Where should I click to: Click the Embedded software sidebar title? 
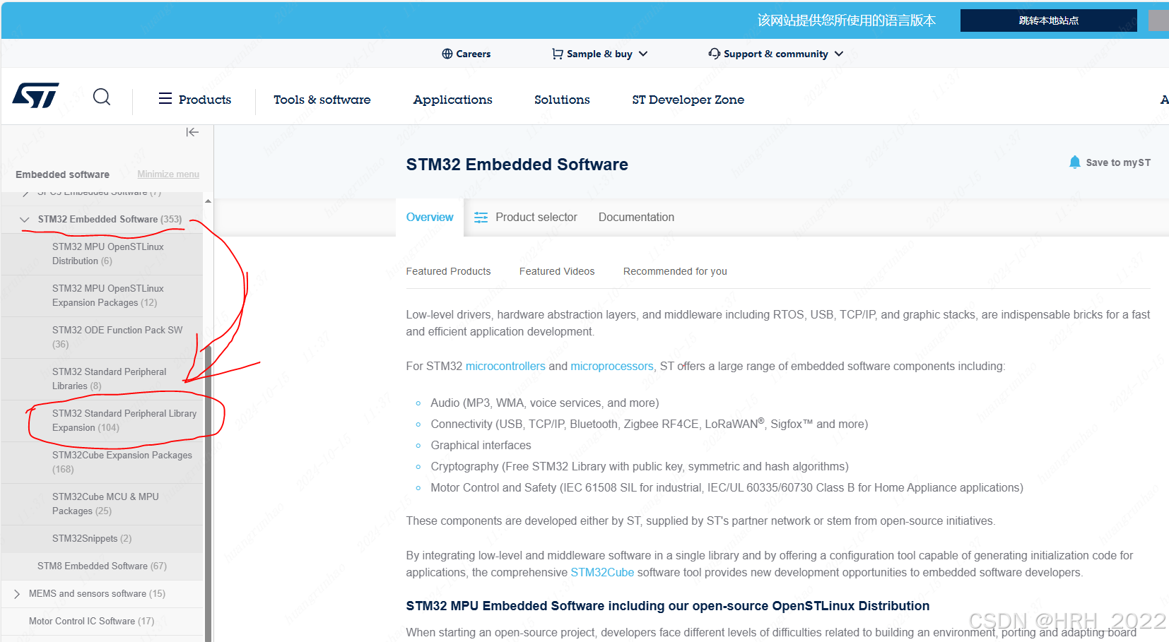(62, 174)
